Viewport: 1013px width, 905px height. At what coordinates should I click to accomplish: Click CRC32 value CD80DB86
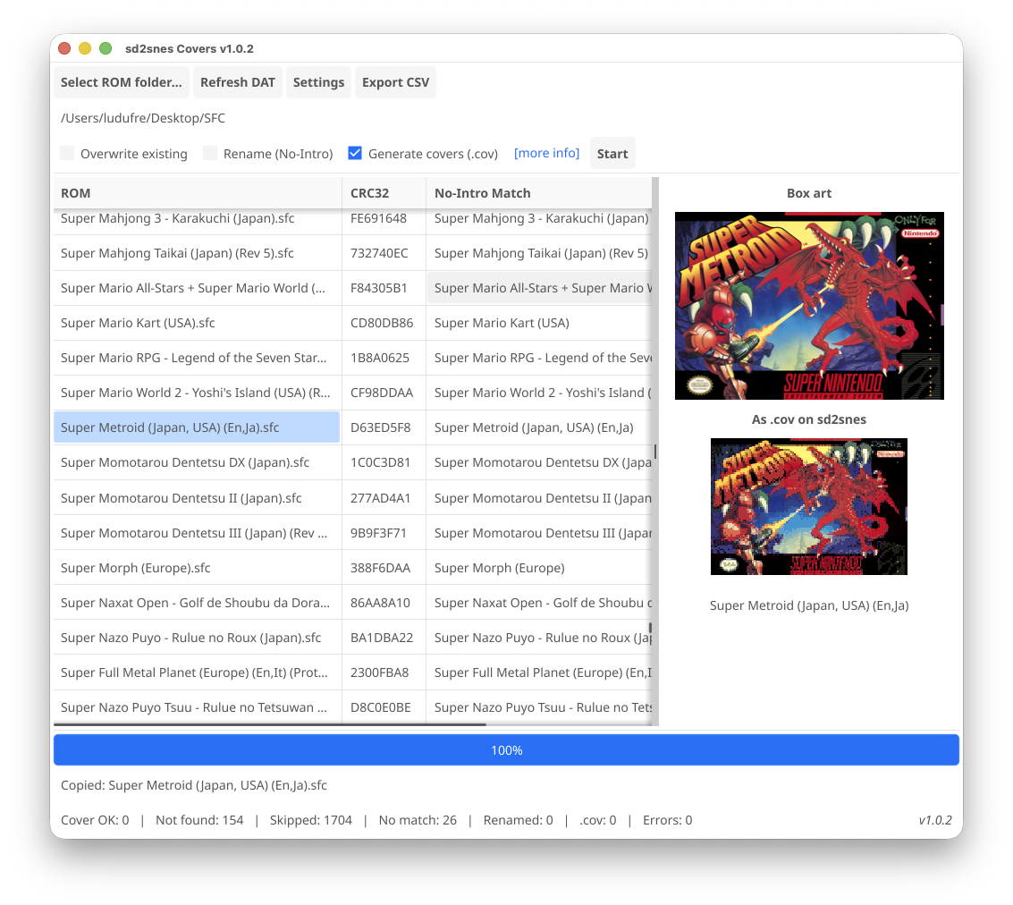click(382, 323)
